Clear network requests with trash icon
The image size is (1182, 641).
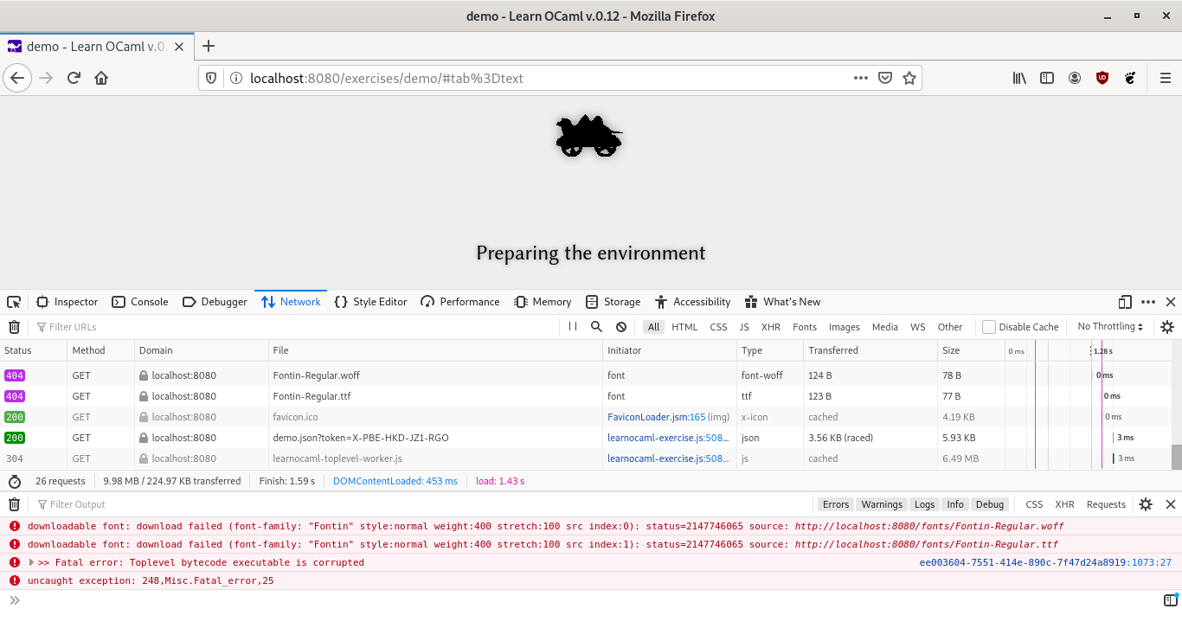pos(14,326)
